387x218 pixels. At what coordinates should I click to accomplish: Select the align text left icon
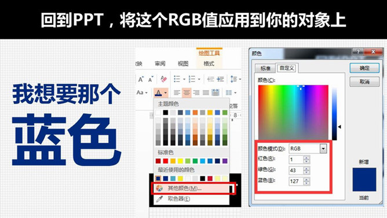point(177,93)
